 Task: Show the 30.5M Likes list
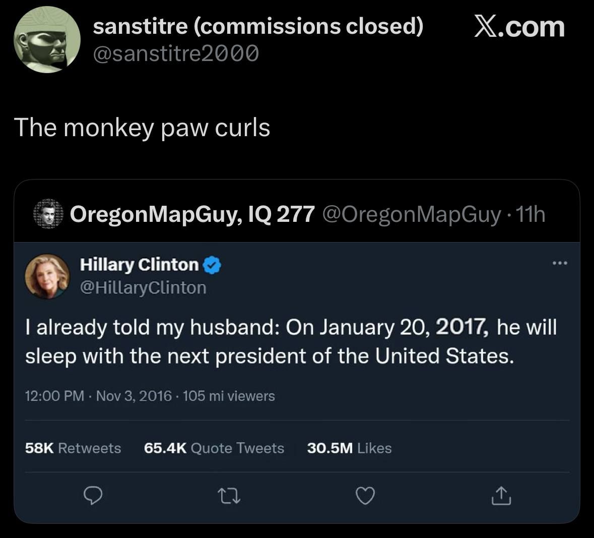(x=349, y=448)
